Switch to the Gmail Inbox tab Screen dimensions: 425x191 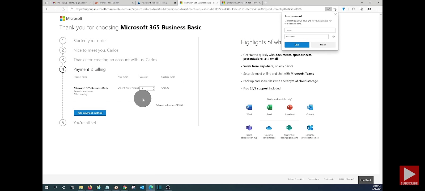(x=72, y=3)
